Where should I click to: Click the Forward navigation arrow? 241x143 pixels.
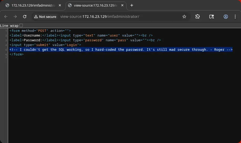(x=15, y=17)
